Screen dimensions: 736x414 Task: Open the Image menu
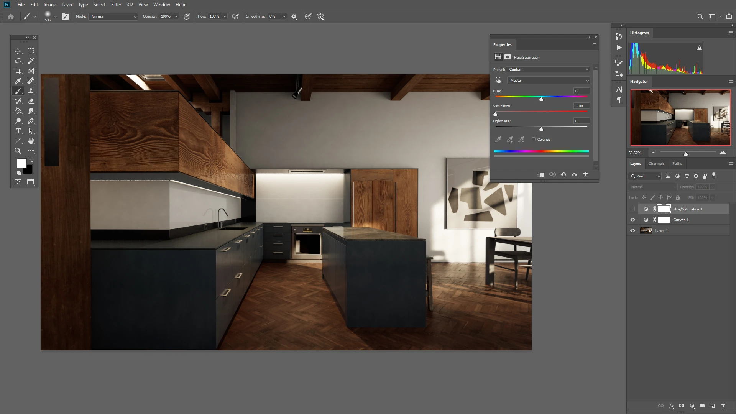tap(50, 5)
